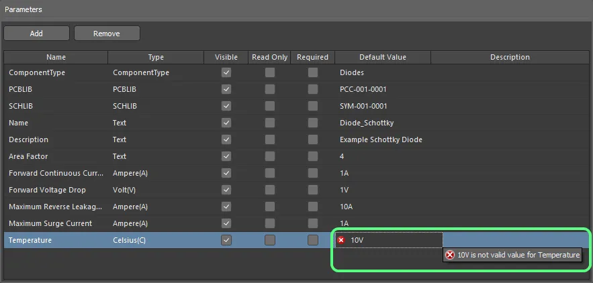The image size is (593, 283).
Task: Click the Required column header
Action: tap(313, 58)
